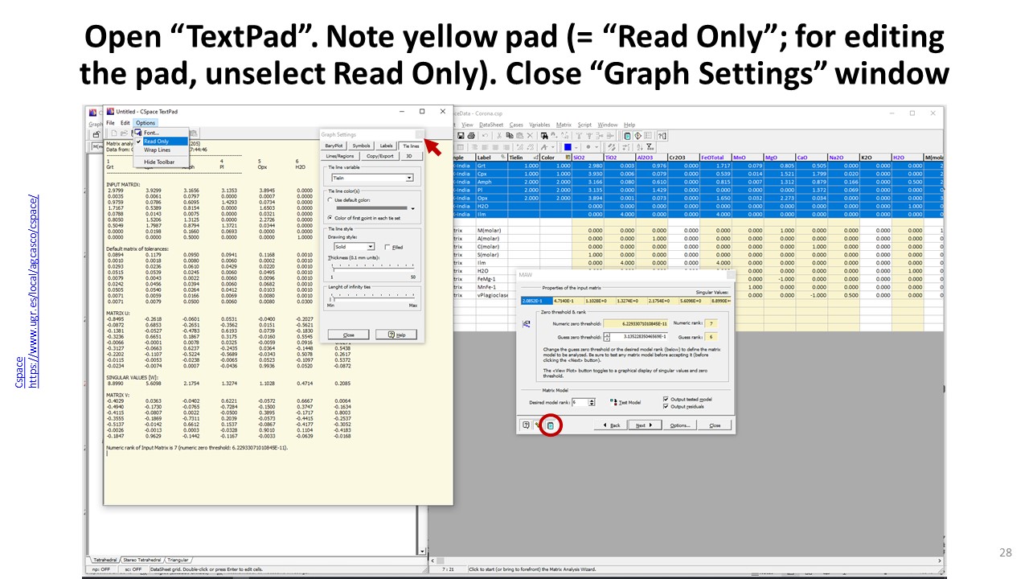
Task: Open the Drawing style dropdown
Action: tap(371, 247)
